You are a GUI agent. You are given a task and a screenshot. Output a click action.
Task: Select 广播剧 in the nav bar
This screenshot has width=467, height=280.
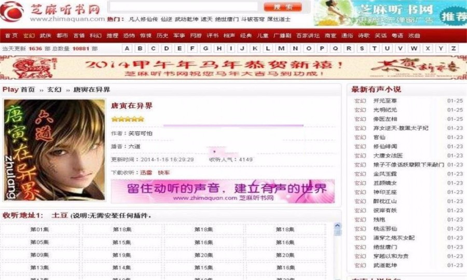[x=282, y=36]
